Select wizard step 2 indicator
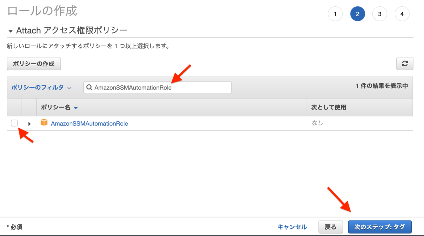424x236 pixels. click(358, 14)
